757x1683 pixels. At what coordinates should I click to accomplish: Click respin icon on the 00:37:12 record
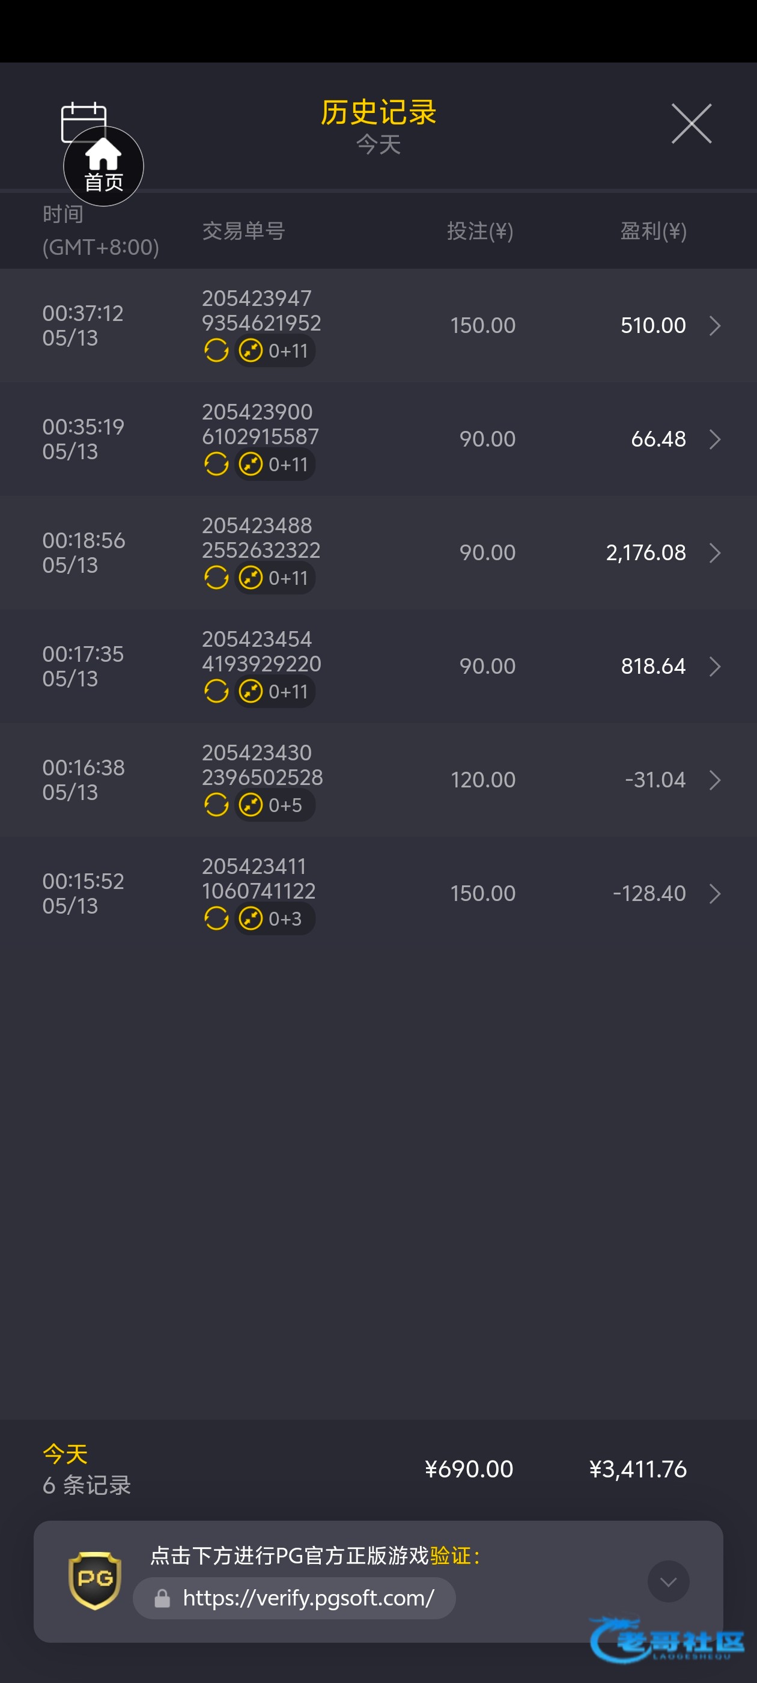pyautogui.click(x=216, y=351)
